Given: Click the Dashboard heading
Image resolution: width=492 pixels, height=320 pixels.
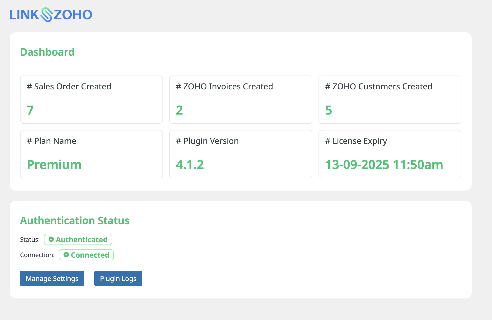Looking at the screenshot, I should tap(47, 52).
